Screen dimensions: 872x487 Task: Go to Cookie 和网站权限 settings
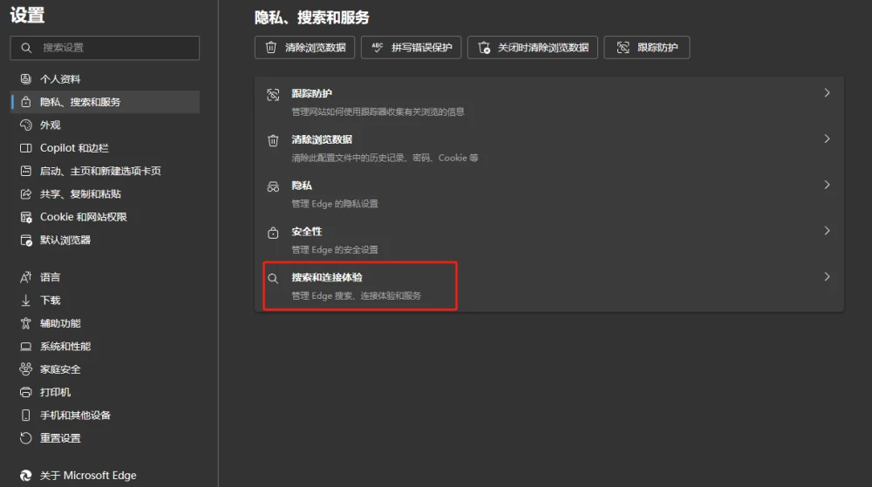84,217
